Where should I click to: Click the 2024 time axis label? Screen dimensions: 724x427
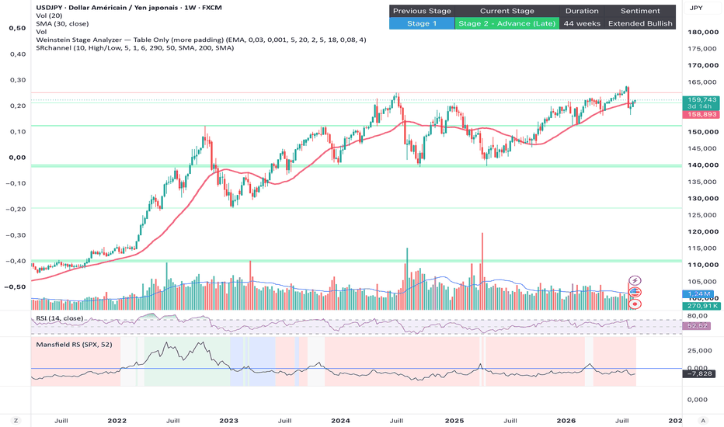[340, 421]
